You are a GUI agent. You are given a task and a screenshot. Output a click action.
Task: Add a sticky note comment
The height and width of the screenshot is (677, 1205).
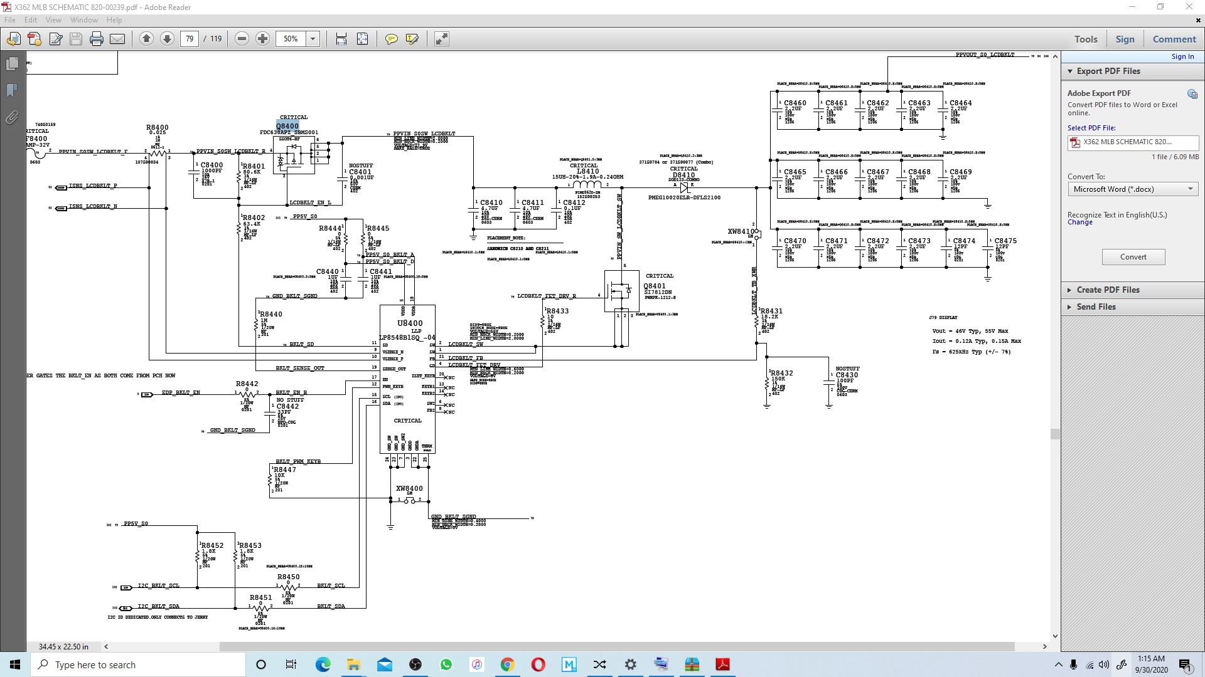pyautogui.click(x=391, y=39)
